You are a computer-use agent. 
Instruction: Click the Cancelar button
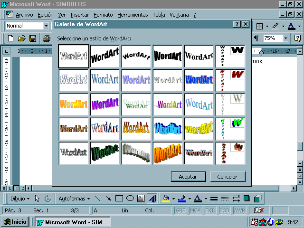228,177
